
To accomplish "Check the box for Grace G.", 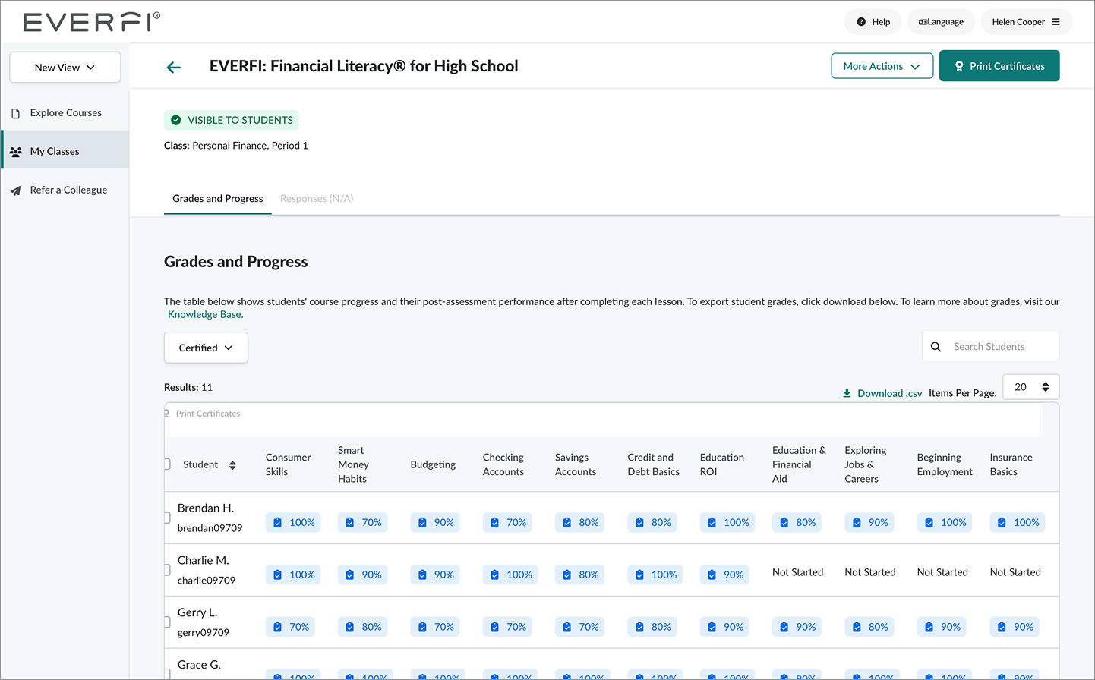I will [167, 673].
